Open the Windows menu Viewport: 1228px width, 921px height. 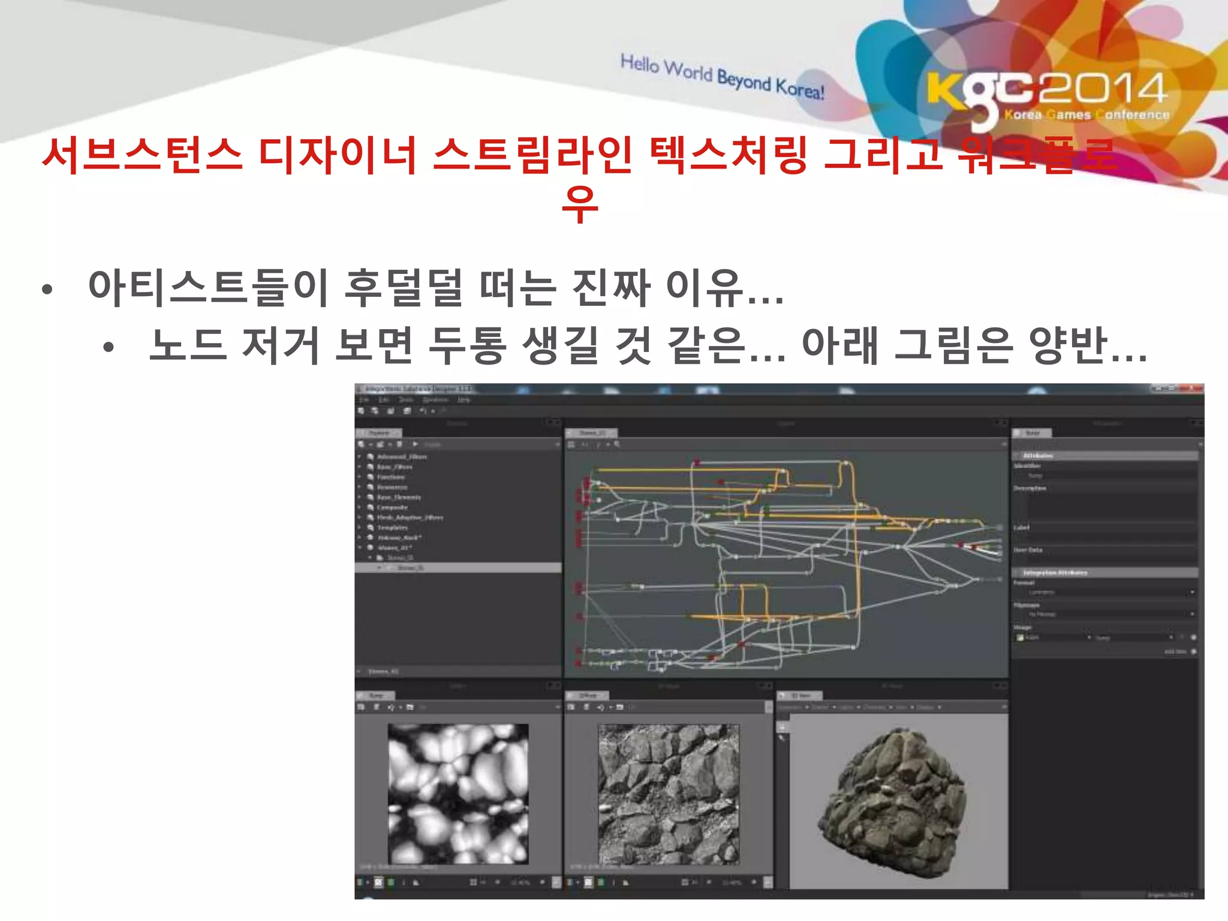(436, 399)
